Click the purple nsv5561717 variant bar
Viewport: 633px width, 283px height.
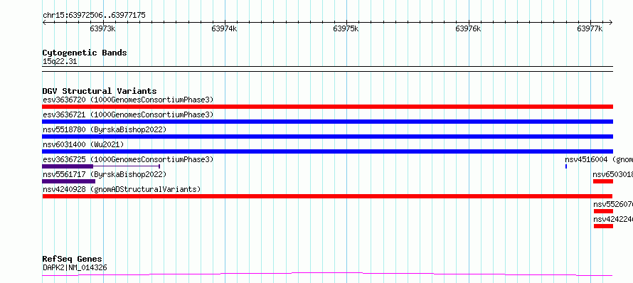[x=68, y=181]
